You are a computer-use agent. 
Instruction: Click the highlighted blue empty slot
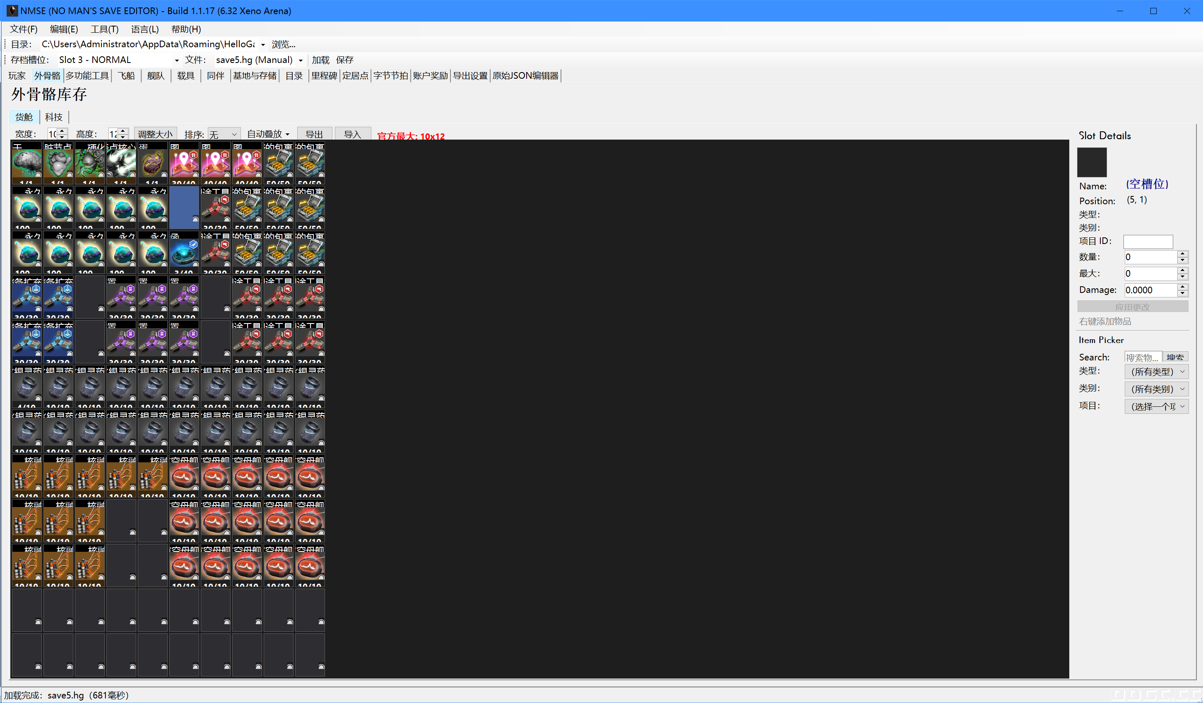click(184, 208)
